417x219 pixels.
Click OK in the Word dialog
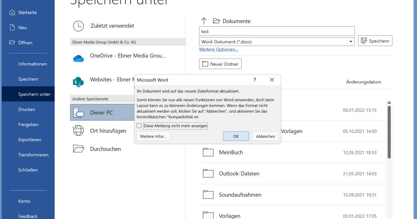(x=236, y=136)
